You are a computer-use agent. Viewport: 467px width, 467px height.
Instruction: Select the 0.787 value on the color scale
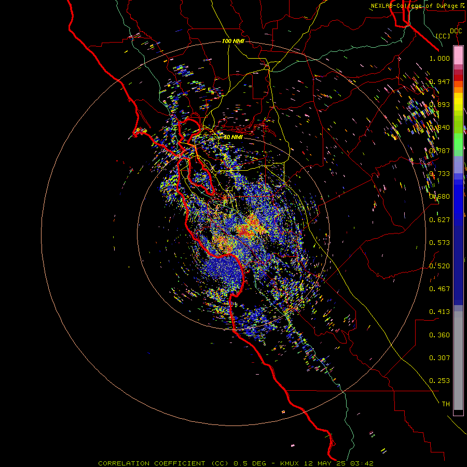[439, 150]
